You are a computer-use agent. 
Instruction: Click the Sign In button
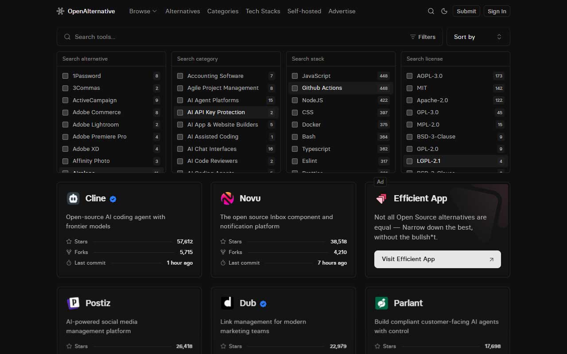click(x=497, y=11)
